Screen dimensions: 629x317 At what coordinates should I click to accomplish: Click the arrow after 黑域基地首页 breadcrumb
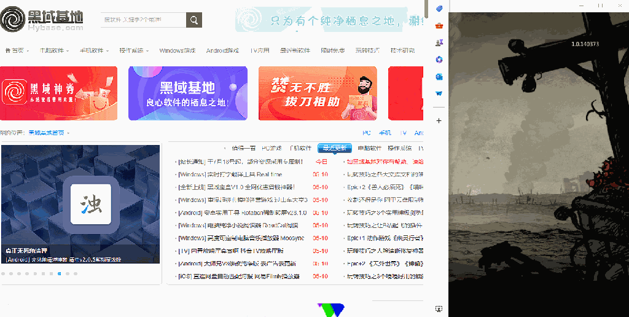pos(69,133)
